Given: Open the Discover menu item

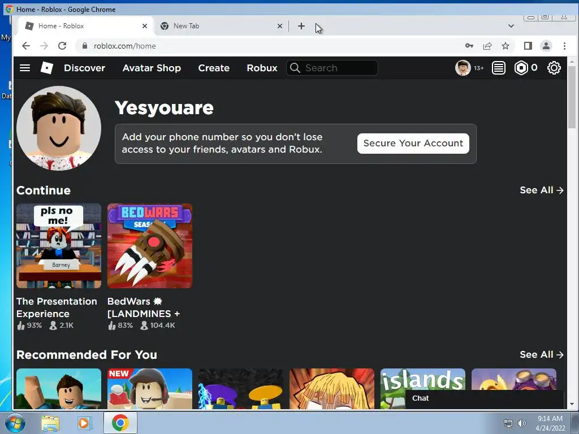Looking at the screenshot, I should click(85, 68).
